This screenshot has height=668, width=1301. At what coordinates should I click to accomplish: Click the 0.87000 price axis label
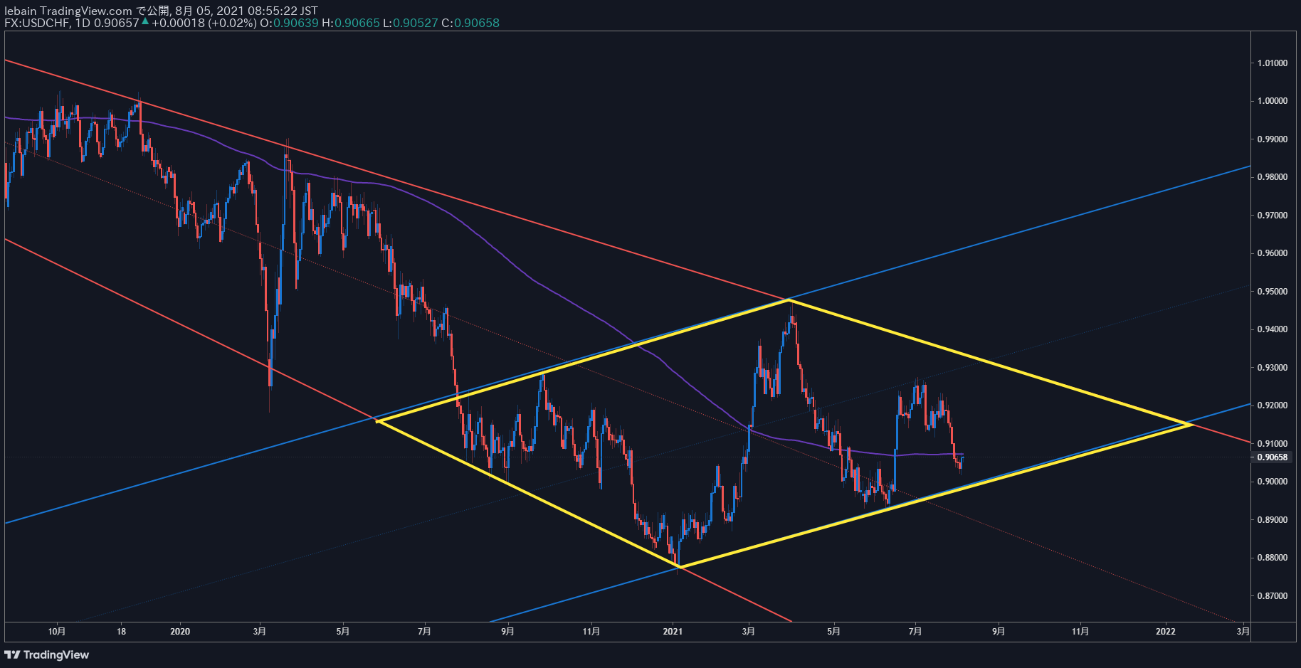(1273, 596)
